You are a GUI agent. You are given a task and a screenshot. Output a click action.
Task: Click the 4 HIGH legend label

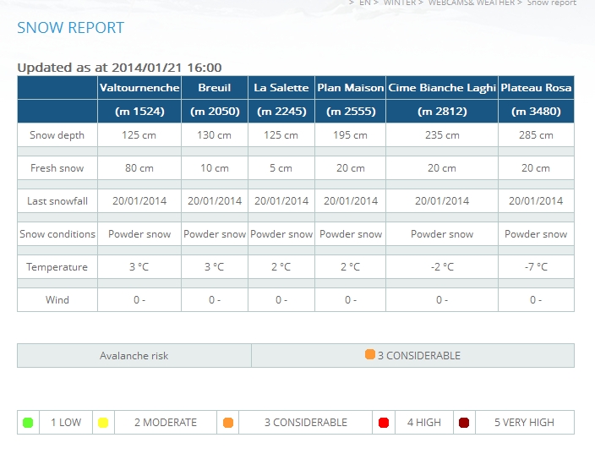tap(424, 423)
